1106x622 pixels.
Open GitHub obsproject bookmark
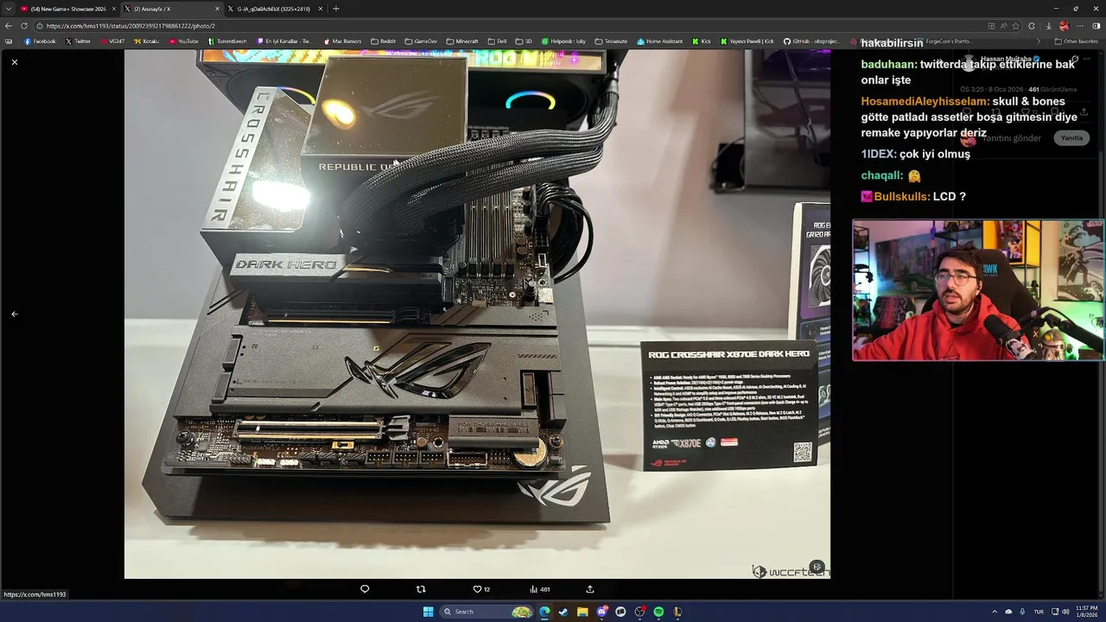pos(811,41)
